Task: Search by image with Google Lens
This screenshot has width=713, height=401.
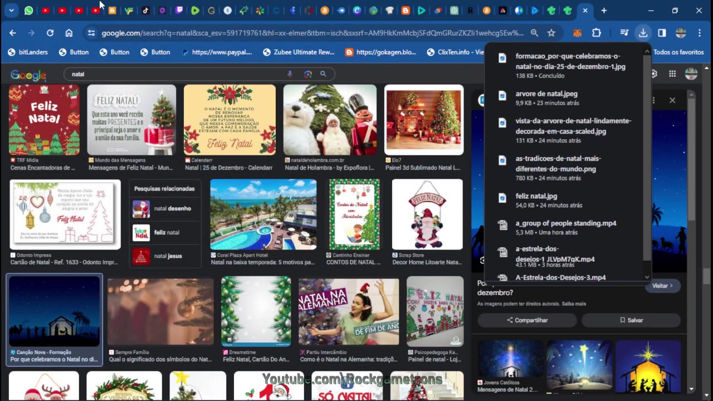Action: pos(307,74)
